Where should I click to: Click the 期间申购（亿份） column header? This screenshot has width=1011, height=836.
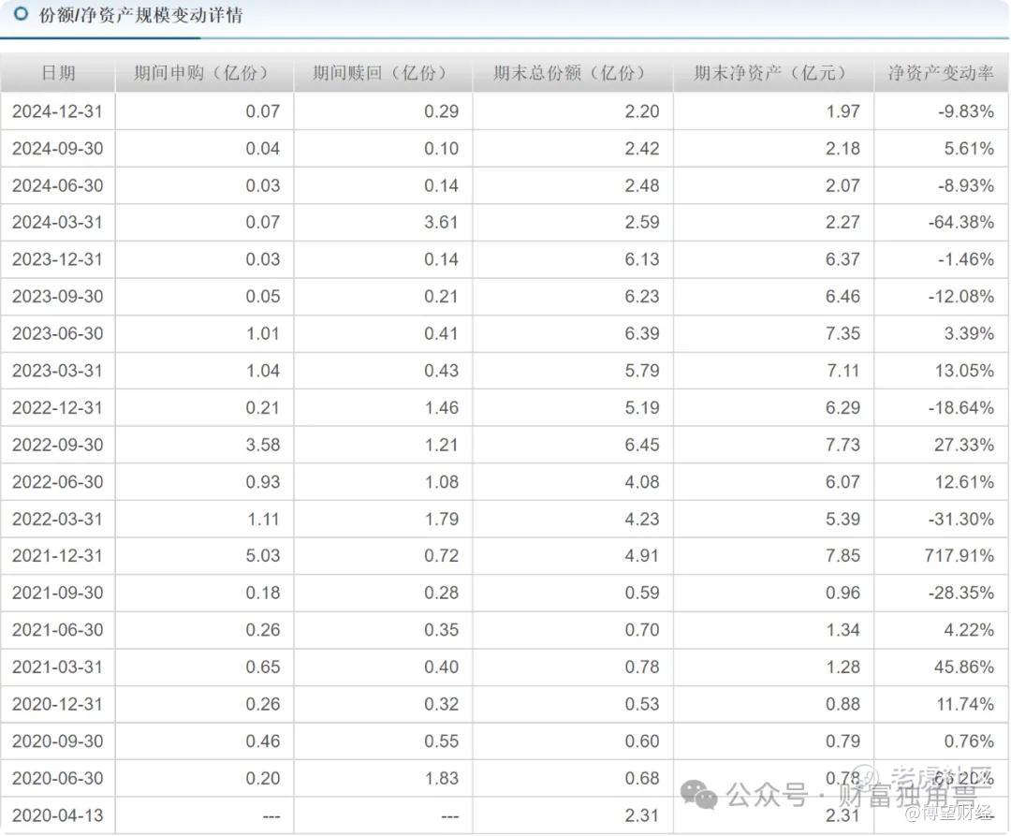tap(204, 73)
